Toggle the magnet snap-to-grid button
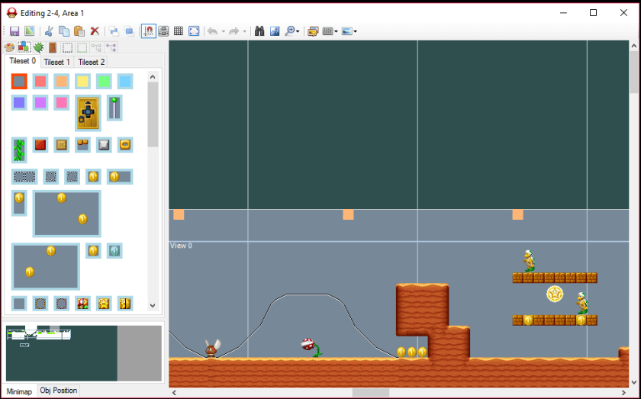The height and width of the screenshot is (399, 641). point(148,31)
